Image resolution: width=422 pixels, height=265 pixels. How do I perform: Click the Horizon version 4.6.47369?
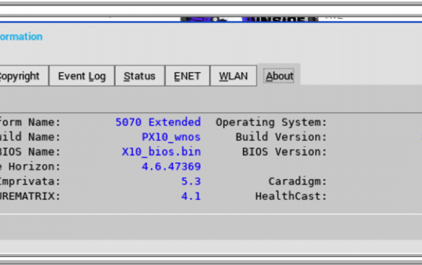pos(172,167)
